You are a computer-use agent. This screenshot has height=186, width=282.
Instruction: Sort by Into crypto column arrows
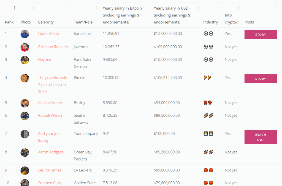239,8
